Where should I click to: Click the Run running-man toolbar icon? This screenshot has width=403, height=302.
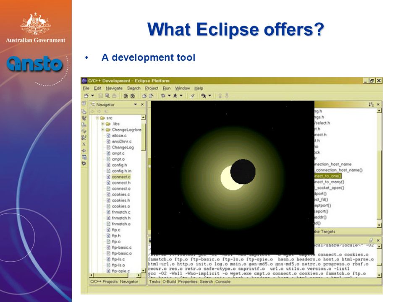point(175,96)
